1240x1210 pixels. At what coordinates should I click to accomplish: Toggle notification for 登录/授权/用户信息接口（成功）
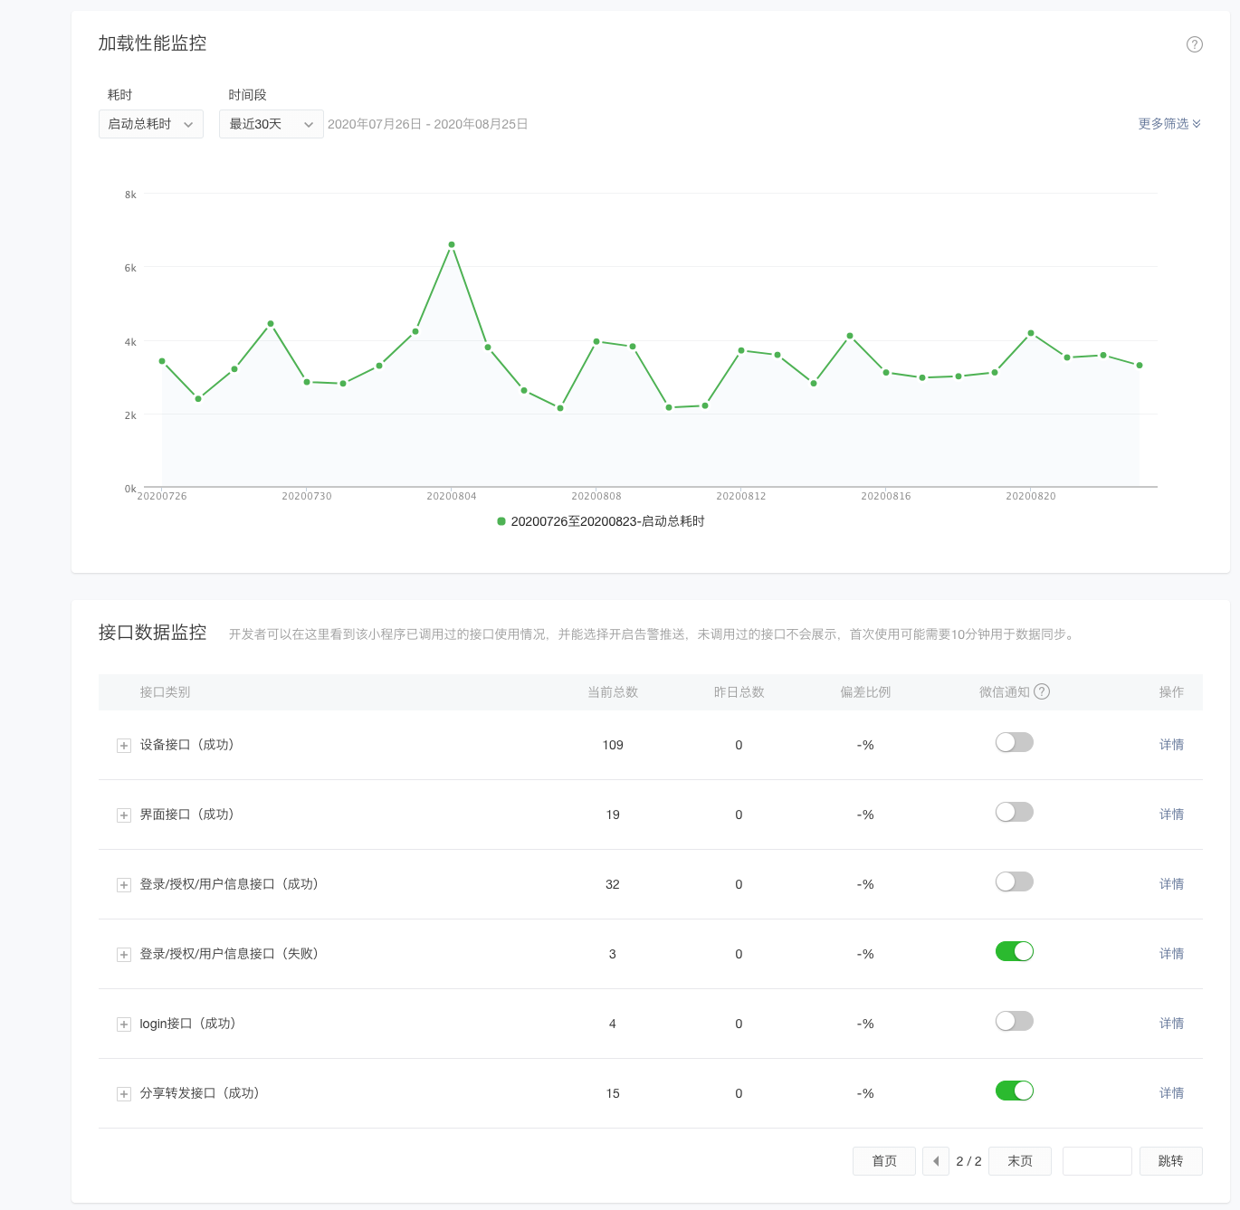click(1015, 881)
